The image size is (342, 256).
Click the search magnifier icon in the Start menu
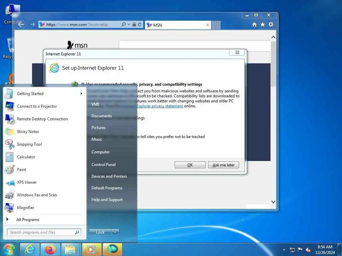(77, 232)
